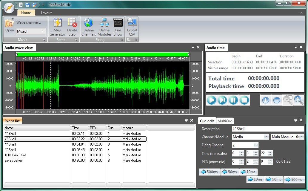
Task: Sort event list by Time column header
Action: [x=80, y=128]
